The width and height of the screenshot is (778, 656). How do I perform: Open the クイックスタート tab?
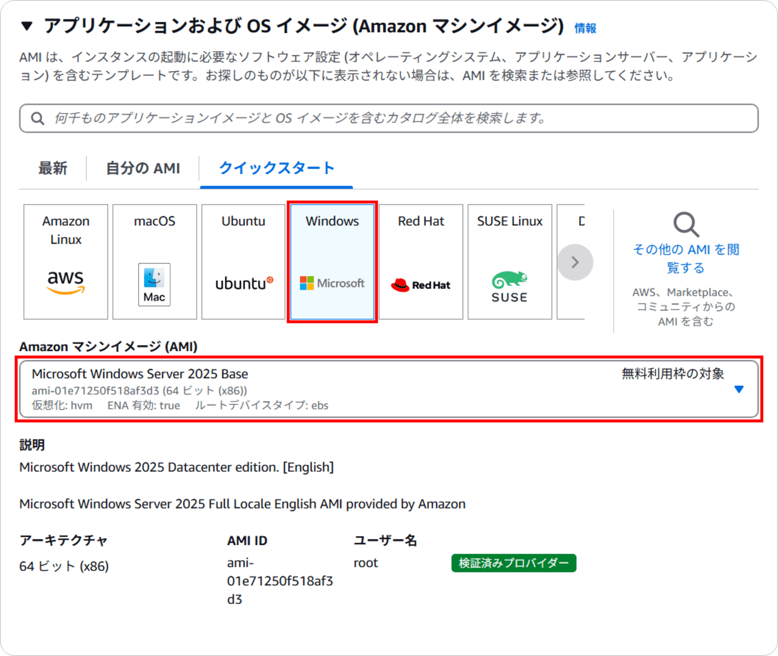coord(277,168)
